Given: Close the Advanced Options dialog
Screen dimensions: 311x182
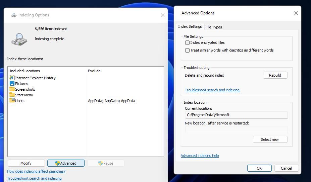Looking at the screenshot, I should point(296,13).
